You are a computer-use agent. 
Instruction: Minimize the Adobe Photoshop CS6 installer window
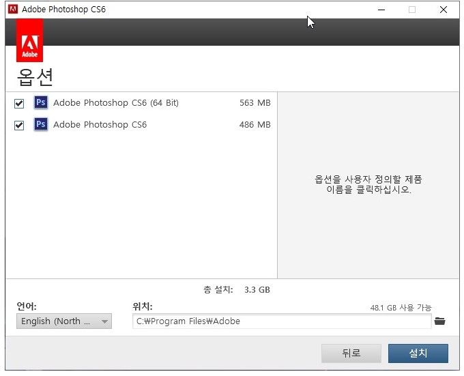381,10
